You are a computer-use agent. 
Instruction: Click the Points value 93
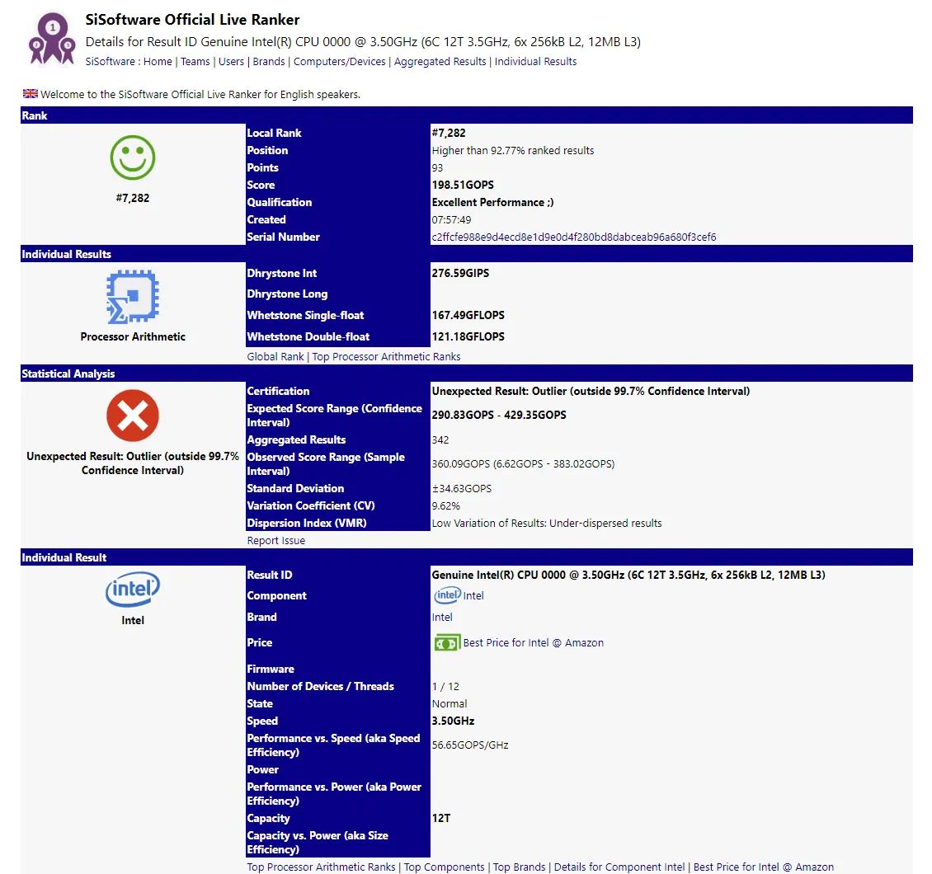[x=437, y=167]
